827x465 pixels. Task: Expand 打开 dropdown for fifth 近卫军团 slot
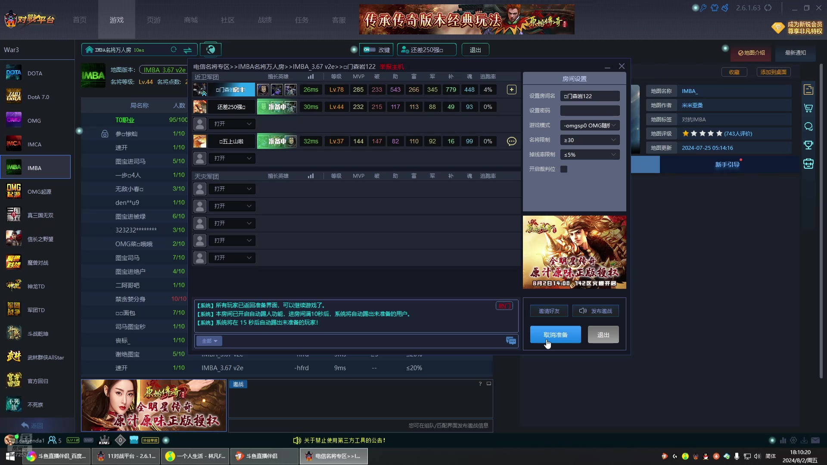[x=232, y=158]
